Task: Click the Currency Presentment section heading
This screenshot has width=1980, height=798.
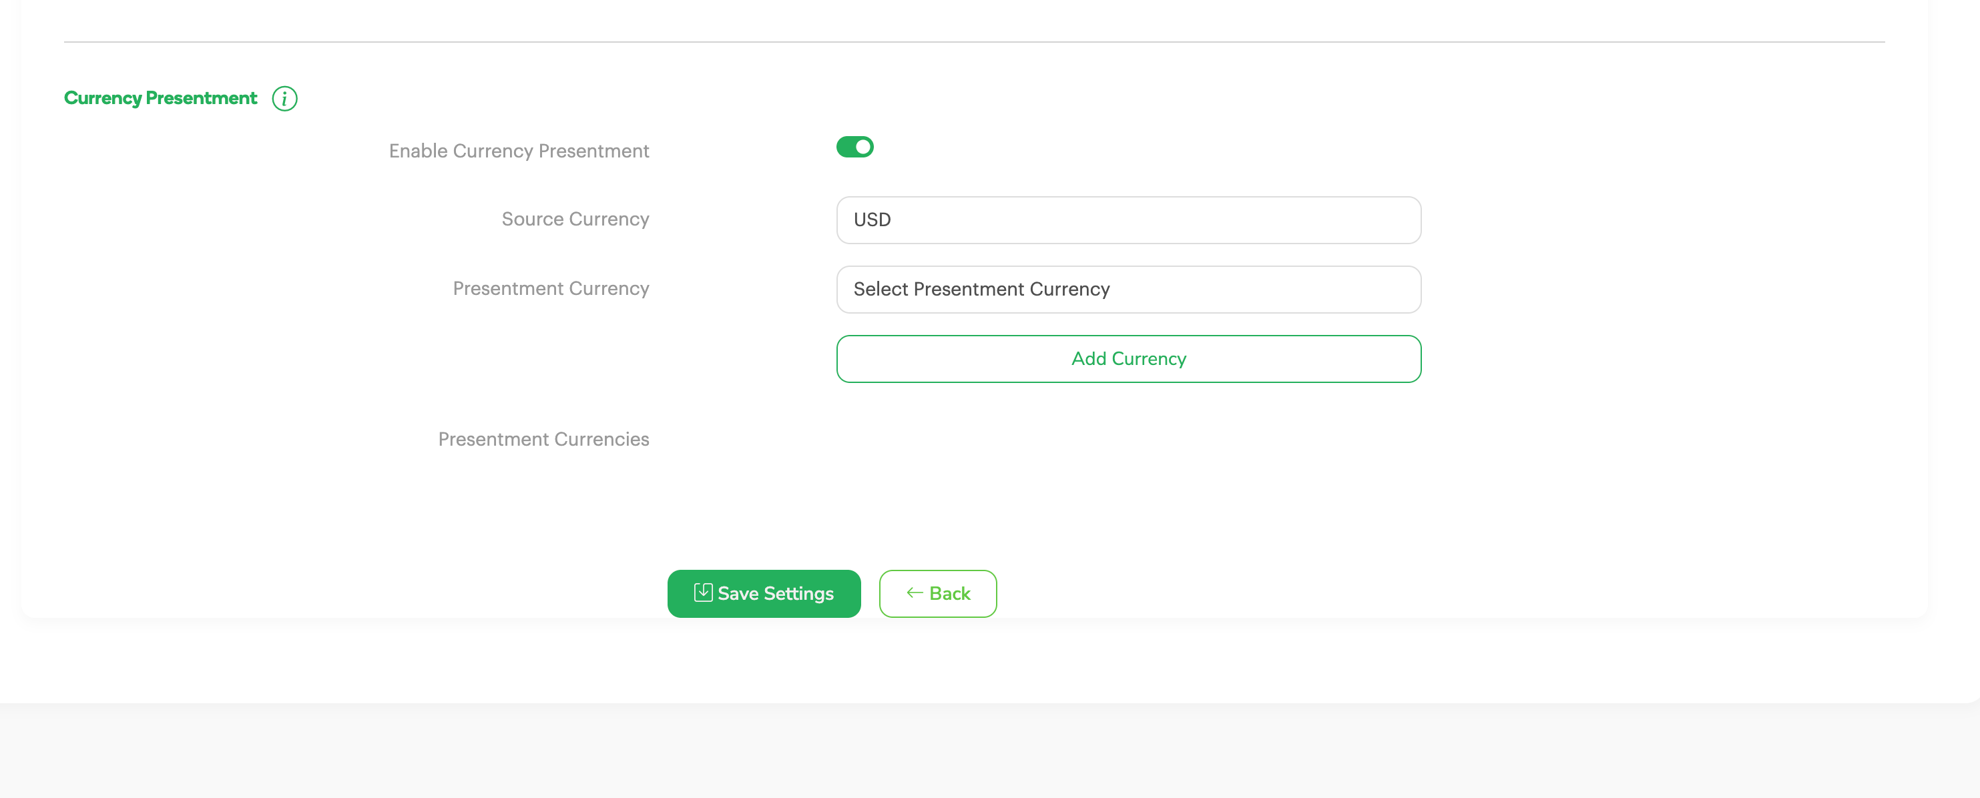Action: click(160, 98)
